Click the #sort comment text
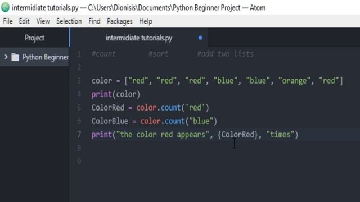The width and height of the screenshot is (360, 202). 159,54
